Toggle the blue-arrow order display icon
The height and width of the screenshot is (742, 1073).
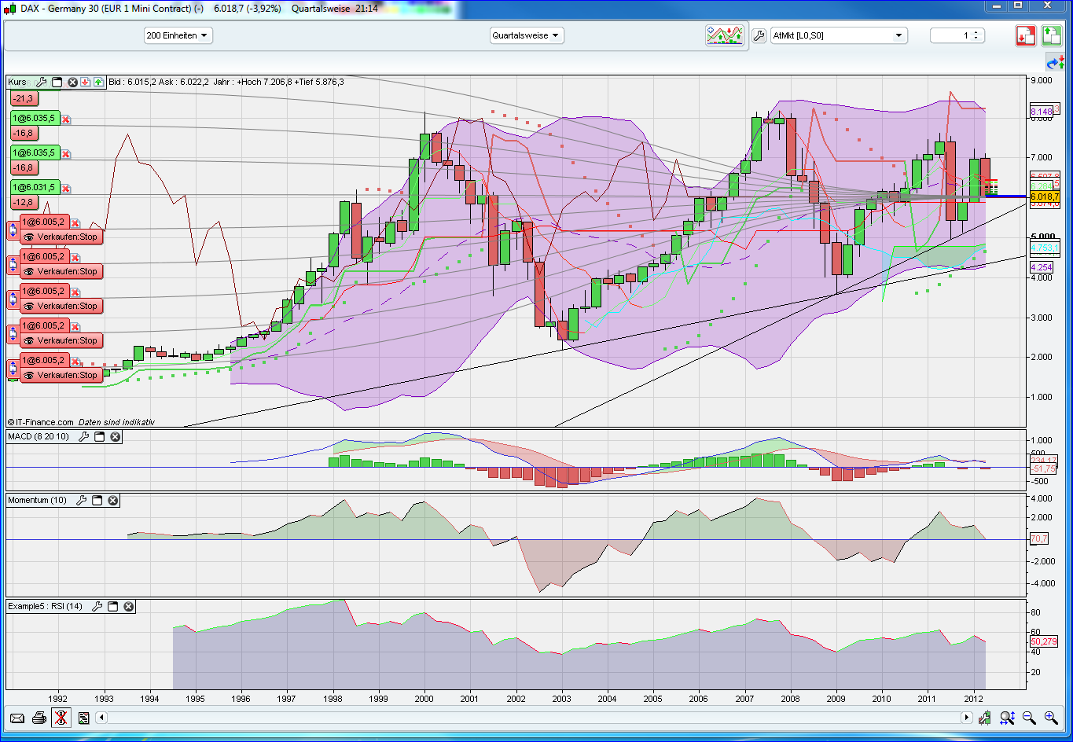point(1054,62)
